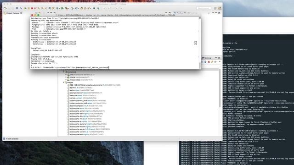Click the red remove icon in Terminal view toolbar
Image resolution: width=294 pixels, height=165 pixels.
point(209,62)
